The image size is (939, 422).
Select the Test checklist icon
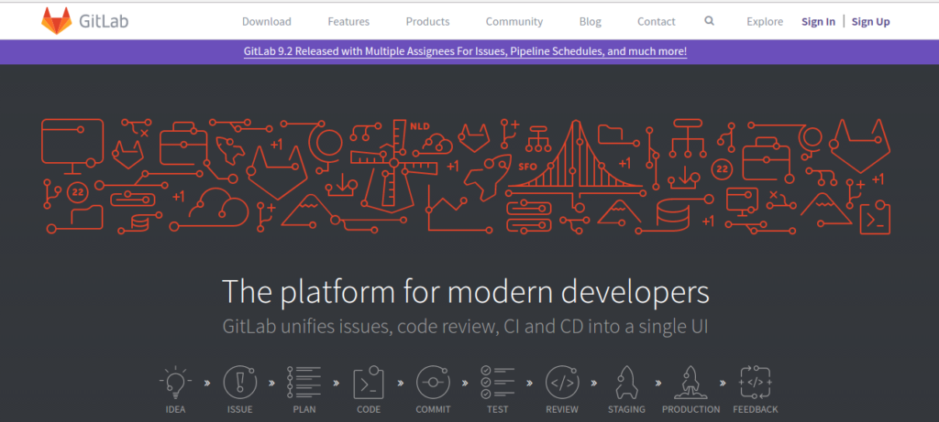[x=496, y=380]
